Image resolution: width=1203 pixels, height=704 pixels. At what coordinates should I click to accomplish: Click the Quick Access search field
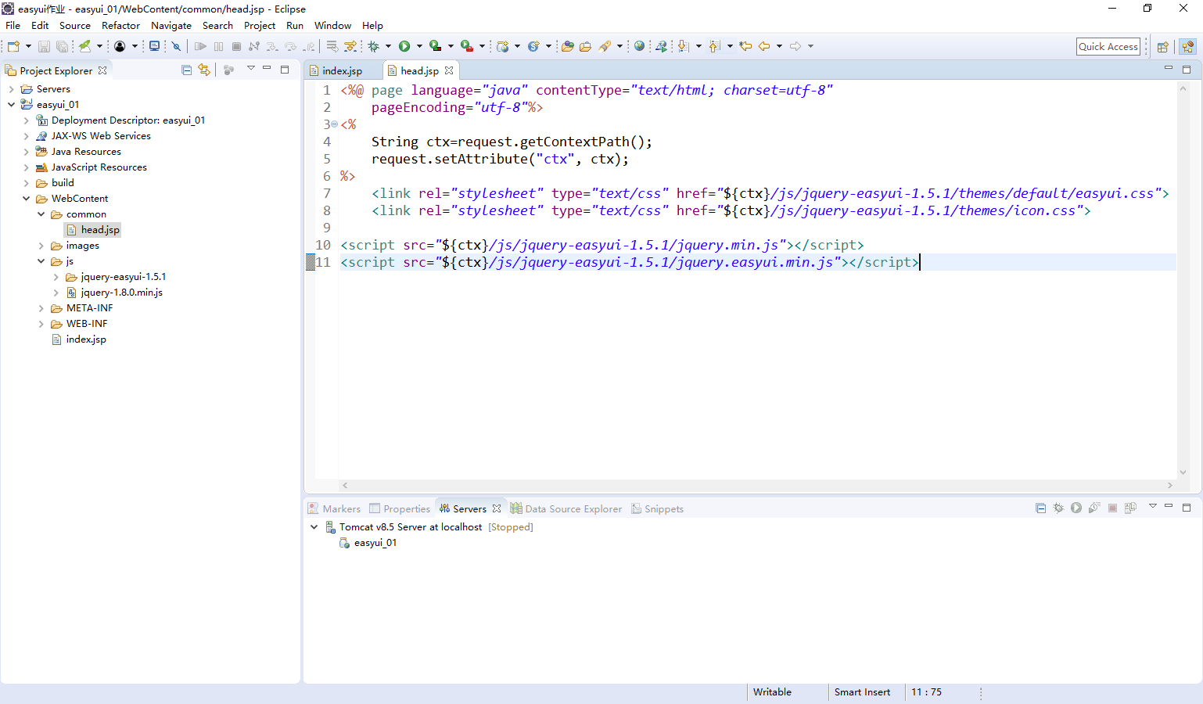pos(1108,46)
